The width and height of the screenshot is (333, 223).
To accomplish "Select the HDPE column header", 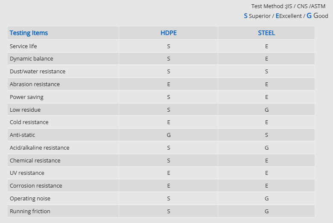I will coord(169,33).
